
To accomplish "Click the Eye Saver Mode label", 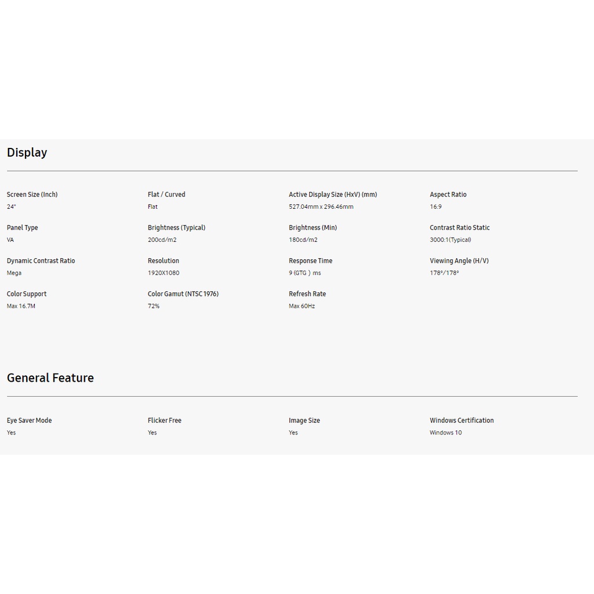I will (29, 421).
